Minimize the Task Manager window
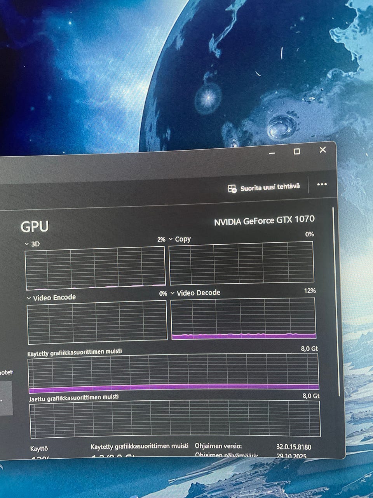Image resolution: width=373 pixels, height=498 pixels. (272, 153)
